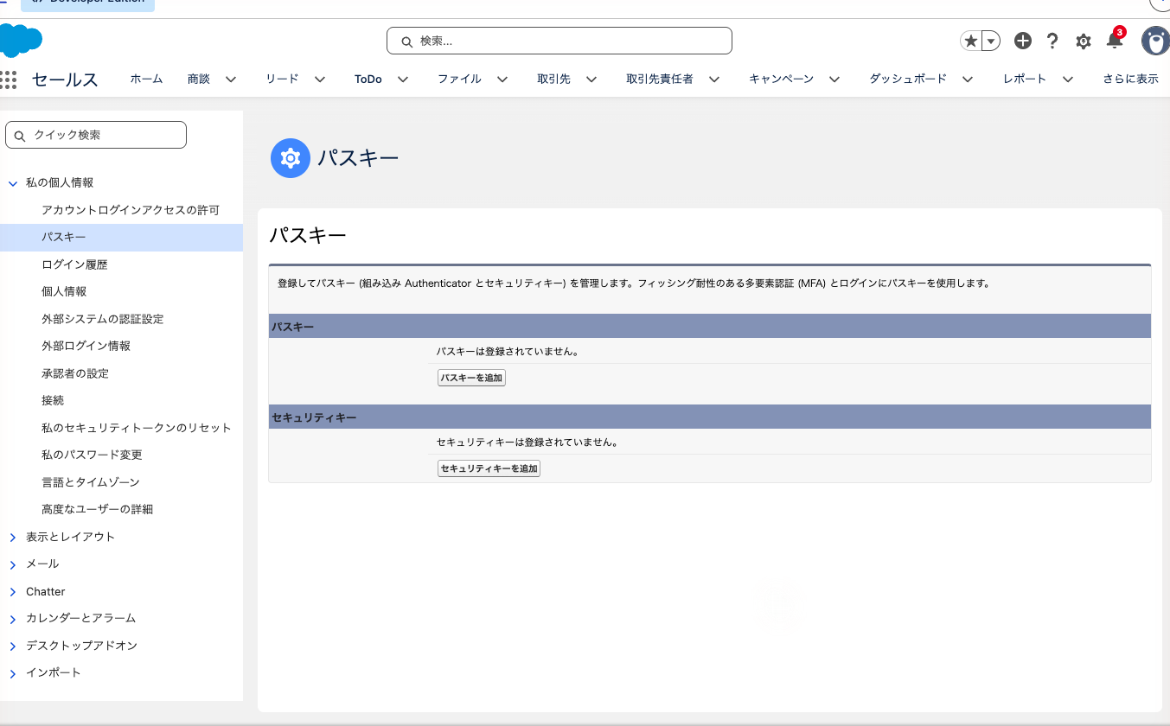Click the Salesforce cloud logo

(21, 41)
